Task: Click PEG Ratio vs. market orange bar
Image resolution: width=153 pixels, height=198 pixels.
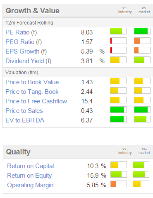Action: [x=142, y=41]
